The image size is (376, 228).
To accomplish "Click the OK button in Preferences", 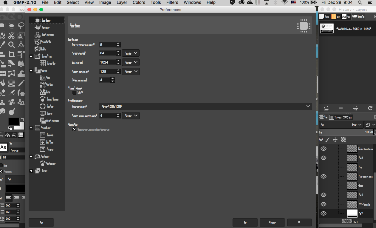I will coord(299,222).
